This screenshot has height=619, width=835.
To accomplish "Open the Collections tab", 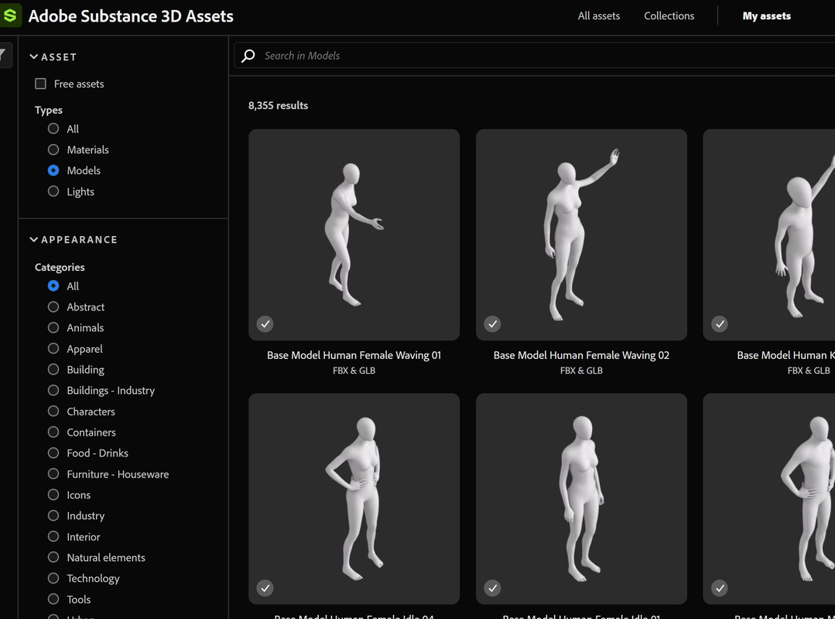I will point(669,16).
